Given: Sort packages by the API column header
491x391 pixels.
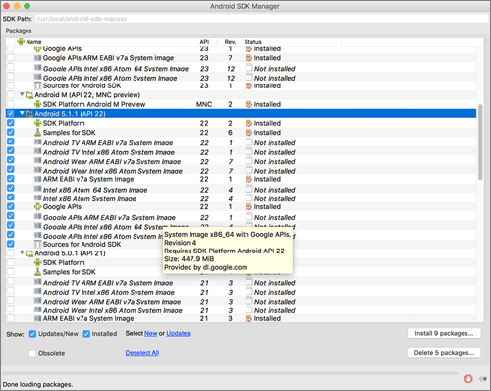Looking at the screenshot, I should [204, 42].
